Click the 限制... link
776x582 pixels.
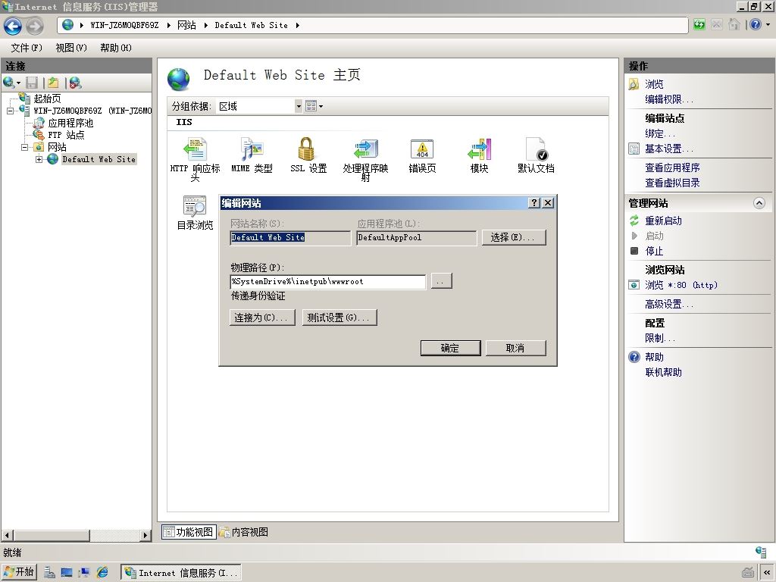click(x=660, y=338)
